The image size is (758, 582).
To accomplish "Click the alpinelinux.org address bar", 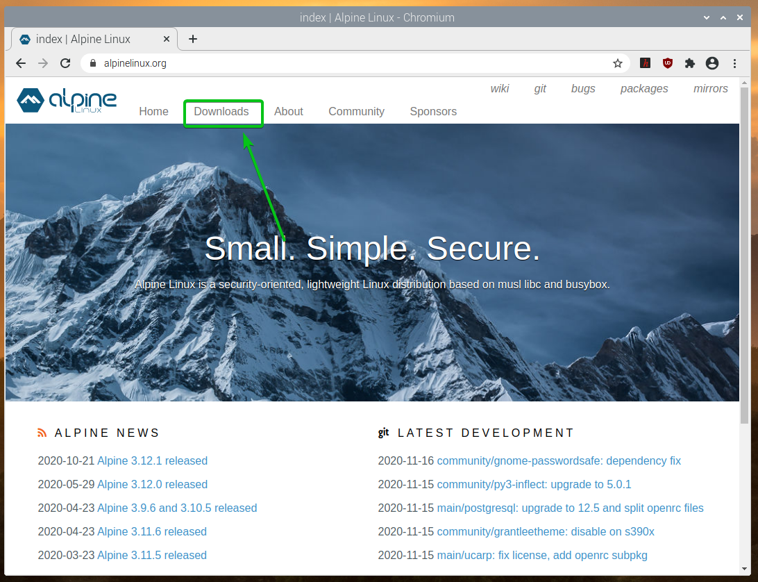I will [347, 63].
